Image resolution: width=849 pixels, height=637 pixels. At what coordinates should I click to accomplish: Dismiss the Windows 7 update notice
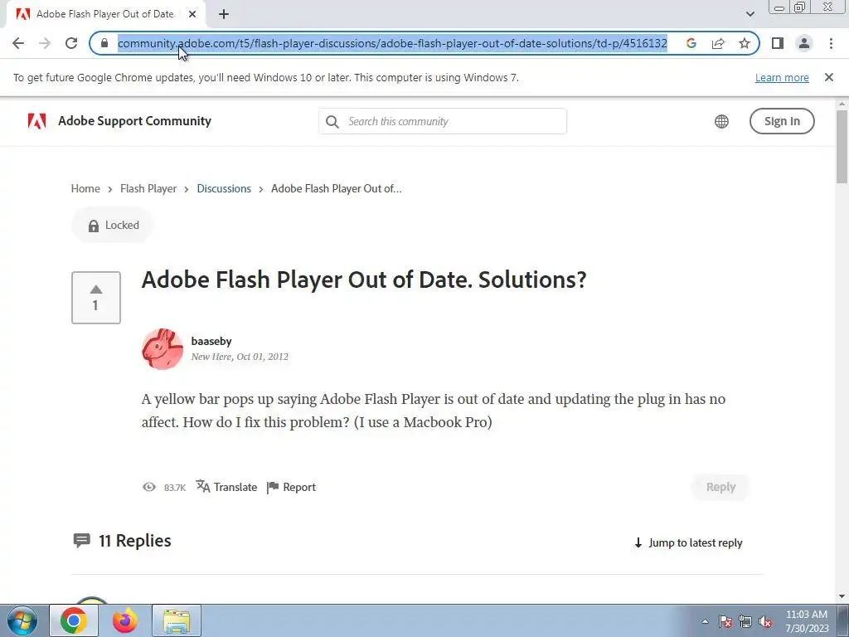[x=829, y=77]
